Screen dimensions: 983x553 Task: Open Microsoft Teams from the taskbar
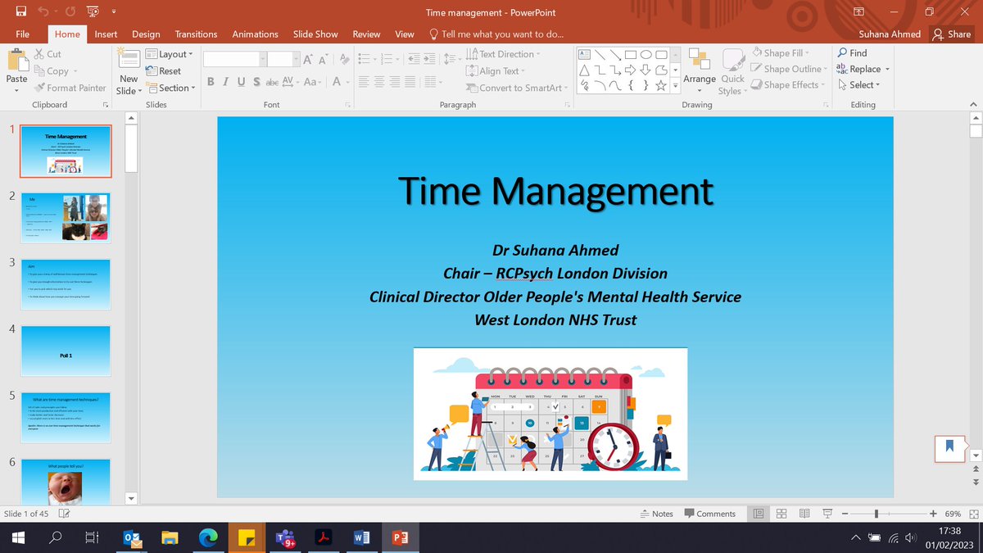tap(286, 537)
